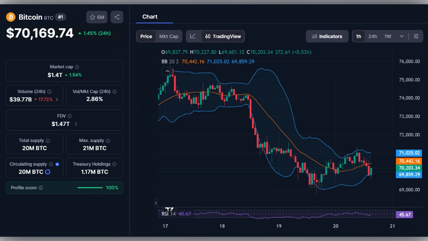
Task: Select the candlestick TradingView chart icon
Action: (208, 36)
